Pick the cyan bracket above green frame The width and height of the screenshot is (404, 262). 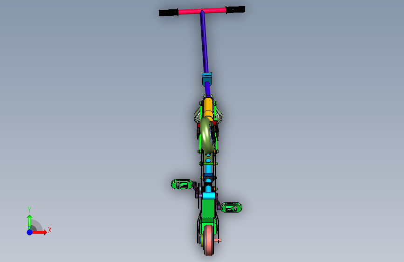[209, 196]
